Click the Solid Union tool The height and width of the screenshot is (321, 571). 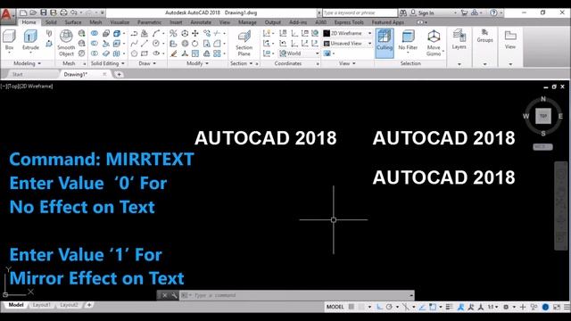[95, 34]
